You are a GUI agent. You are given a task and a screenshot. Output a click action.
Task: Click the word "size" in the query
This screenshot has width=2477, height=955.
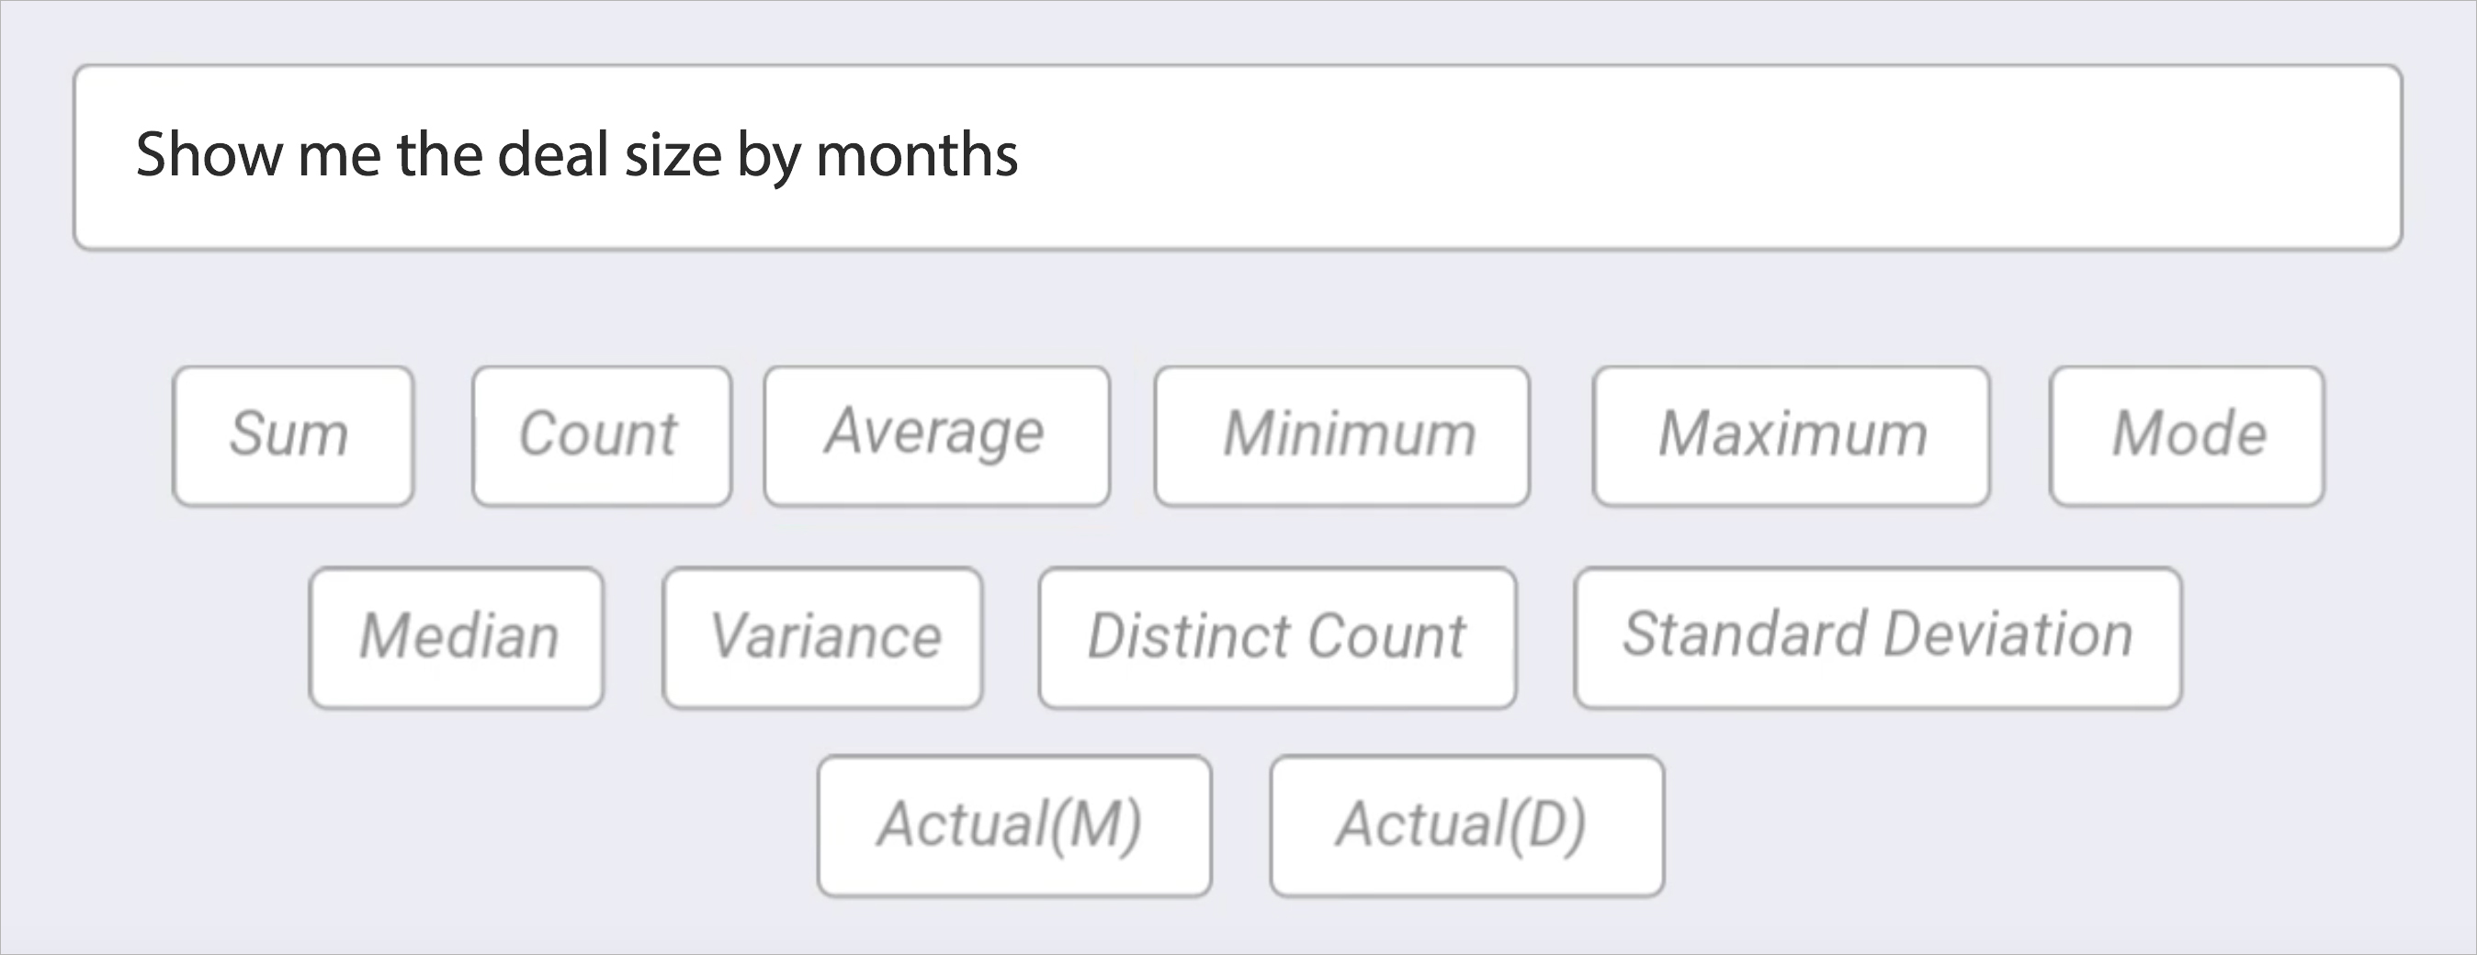pyautogui.click(x=673, y=155)
